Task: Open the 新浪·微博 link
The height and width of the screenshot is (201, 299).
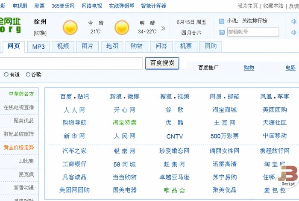Action: pos(125,97)
